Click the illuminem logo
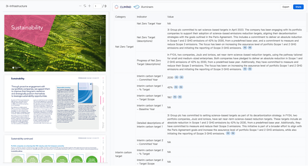The image size is (308, 166). click(x=143, y=7)
